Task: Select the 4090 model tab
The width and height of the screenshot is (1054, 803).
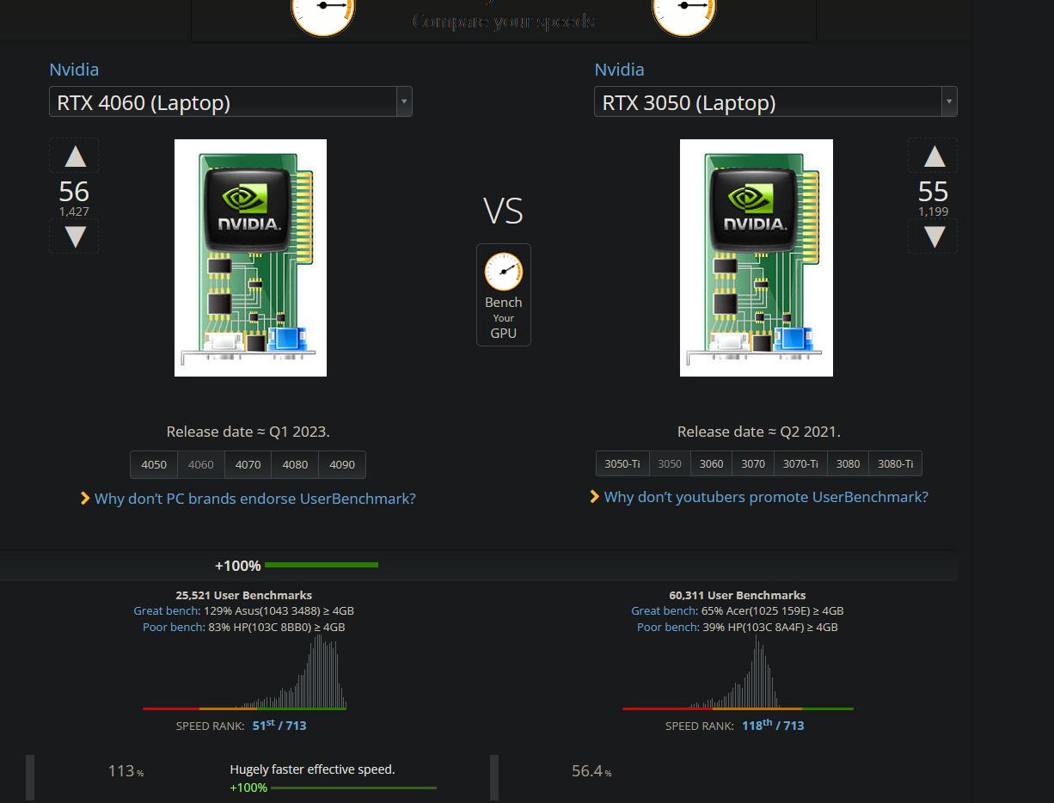Action: [x=342, y=465]
